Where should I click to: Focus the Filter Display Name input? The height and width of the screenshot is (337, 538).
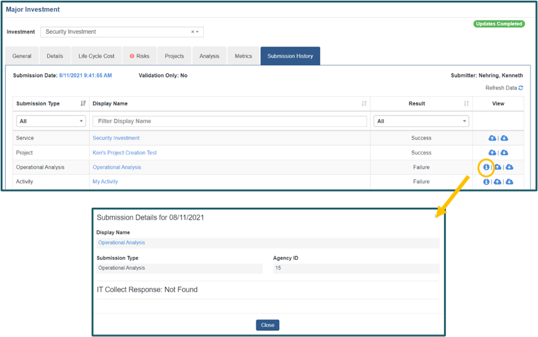230,121
